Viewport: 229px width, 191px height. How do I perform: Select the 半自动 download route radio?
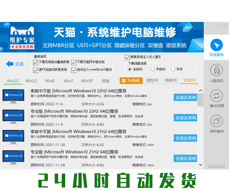[x=153, y=69]
